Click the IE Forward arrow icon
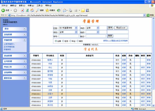The width and height of the screenshot is (155, 111). point(15,10)
